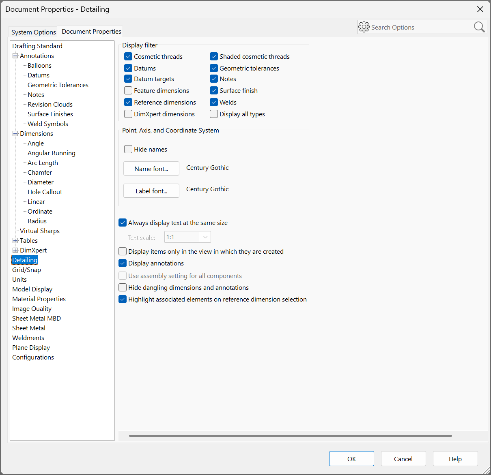This screenshot has height=475, width=491.
Task: Enable Display items only in created view
Action: pos(123,251)
